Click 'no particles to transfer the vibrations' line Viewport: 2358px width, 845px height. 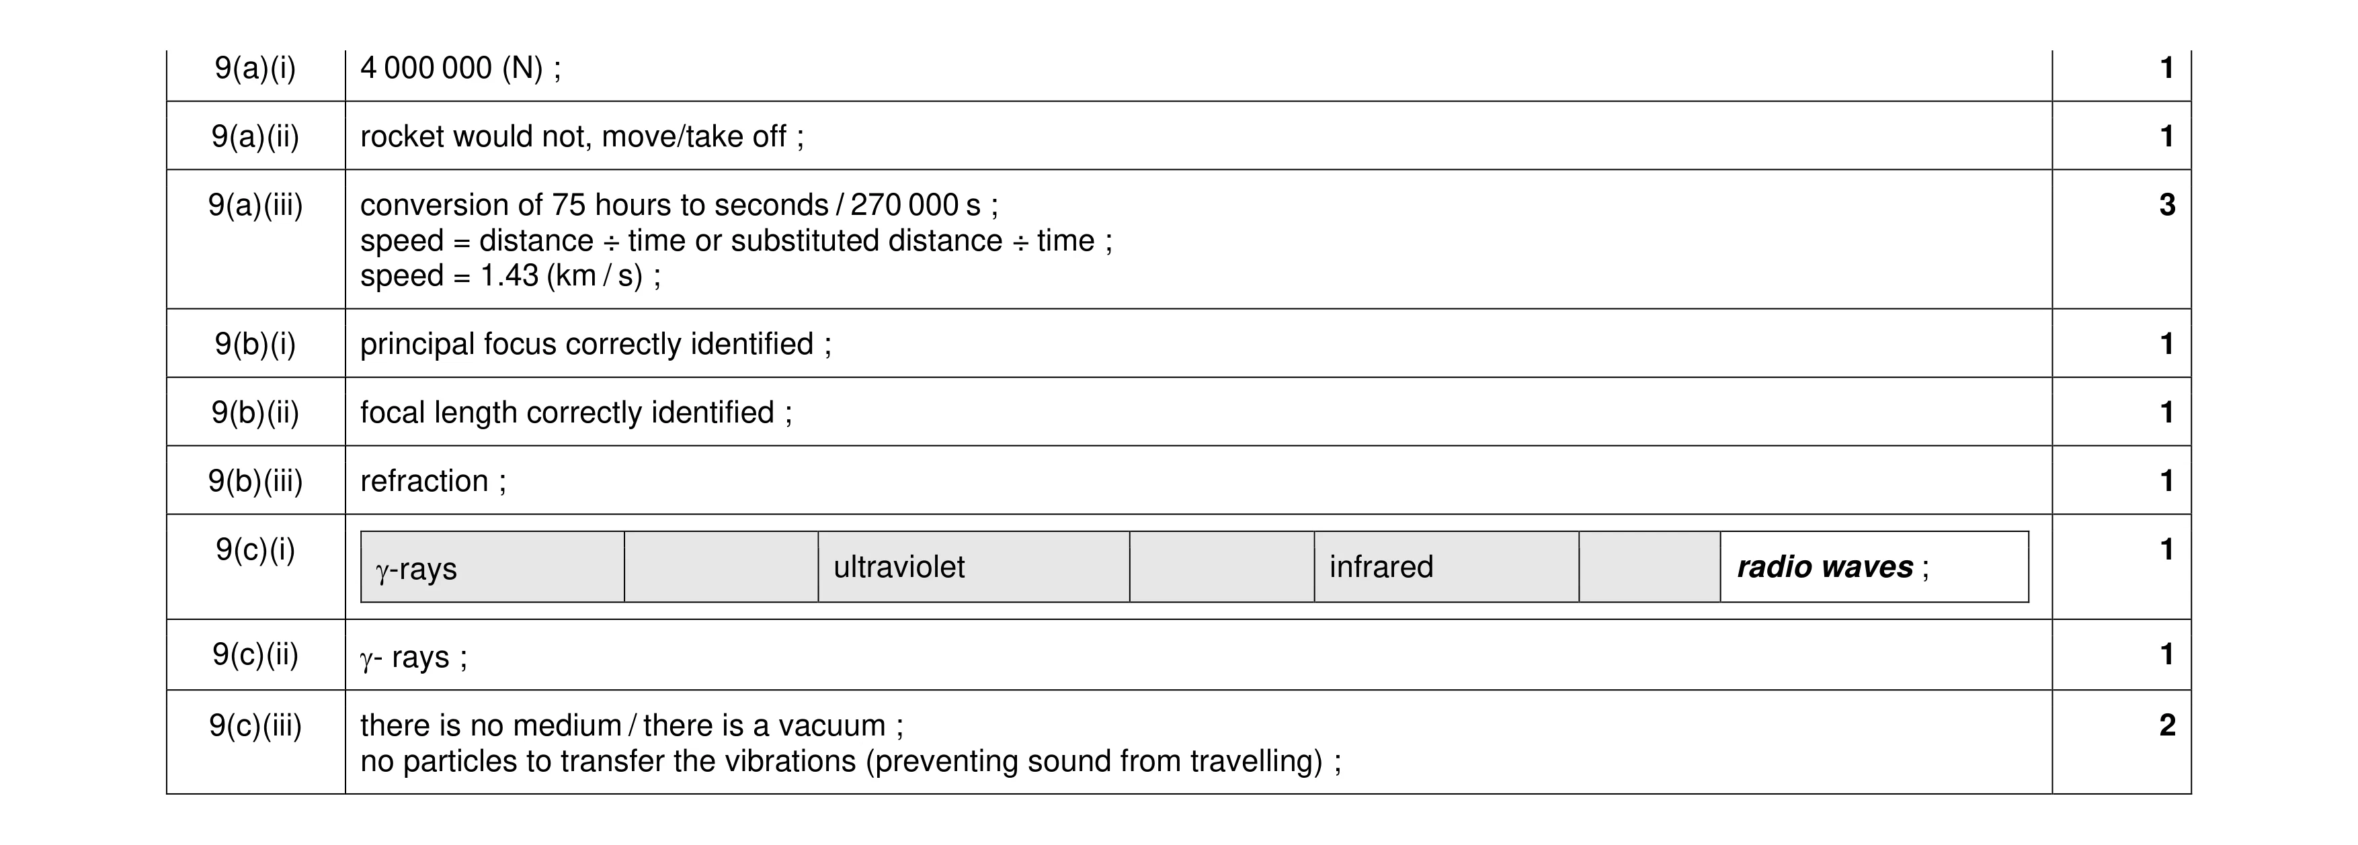pos(851,761)
